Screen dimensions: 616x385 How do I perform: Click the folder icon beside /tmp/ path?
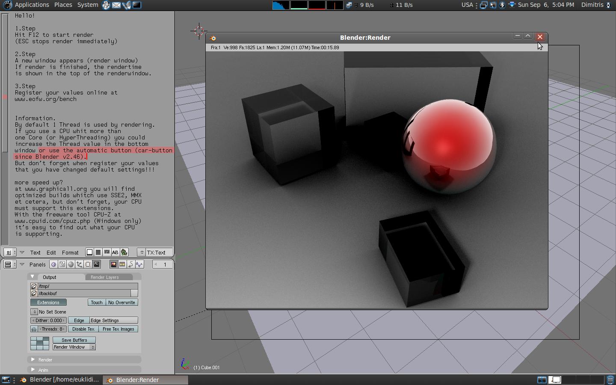(34, 286)
